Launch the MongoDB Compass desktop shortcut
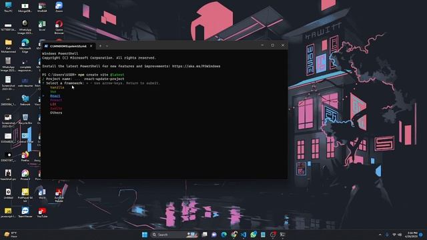Screen dimensions: 427x240 click(25, 7)
